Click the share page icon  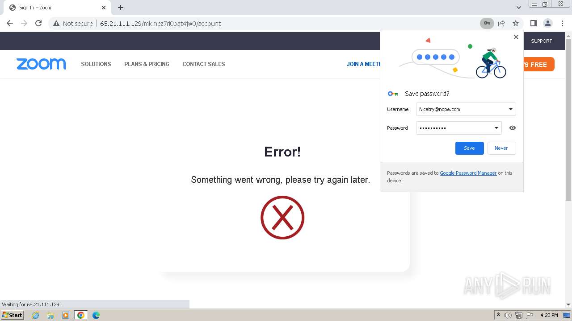coord(501,23)
